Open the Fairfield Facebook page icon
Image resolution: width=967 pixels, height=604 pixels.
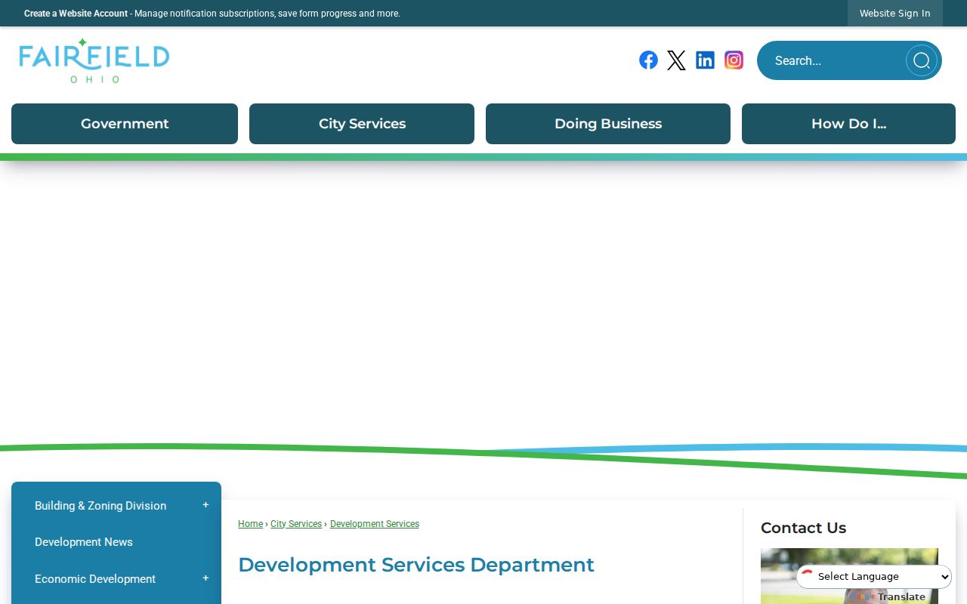click(648, 60)
